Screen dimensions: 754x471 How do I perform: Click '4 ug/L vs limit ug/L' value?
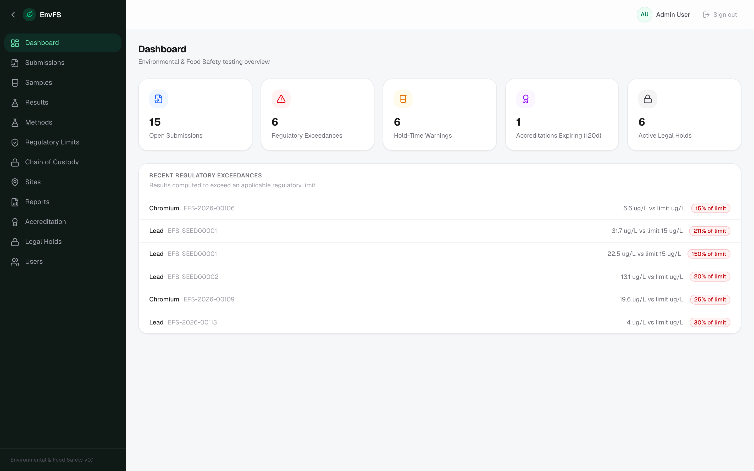[x=655, y=322]
